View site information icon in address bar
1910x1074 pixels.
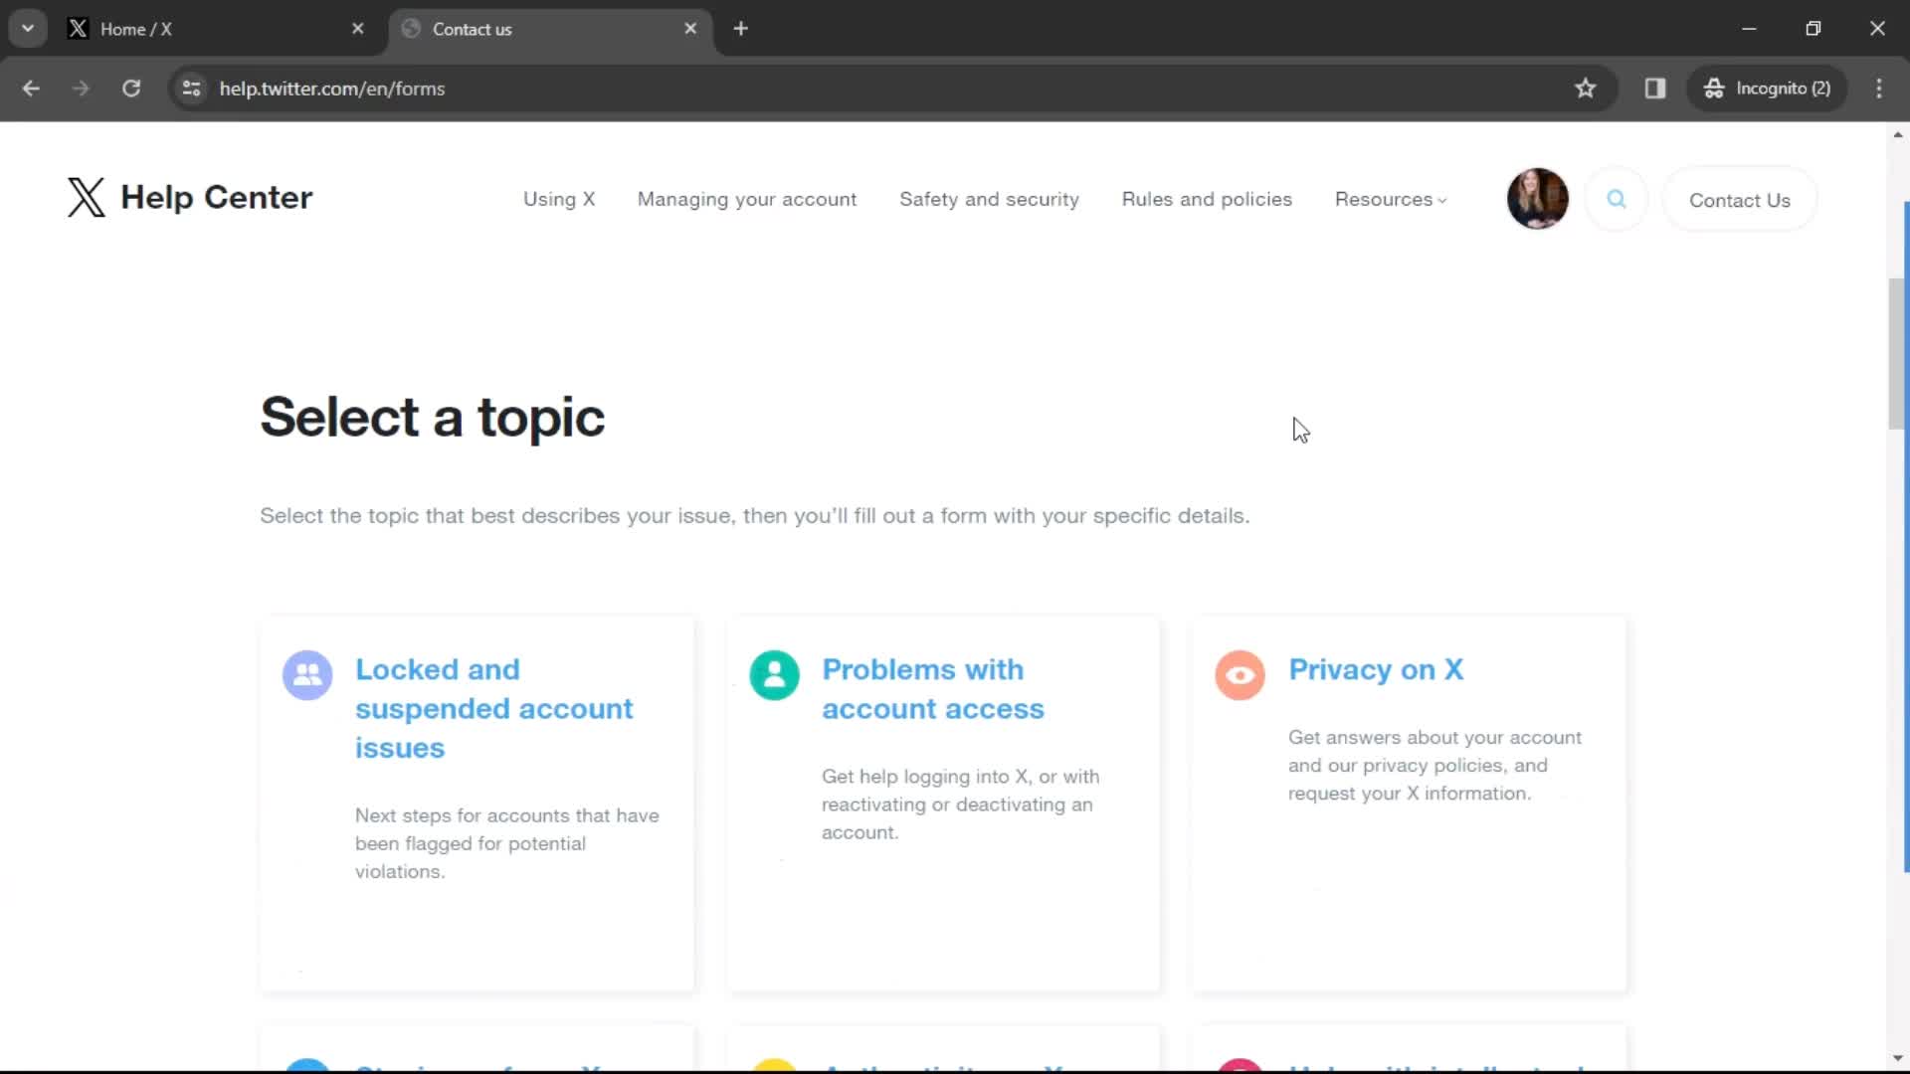192,89
